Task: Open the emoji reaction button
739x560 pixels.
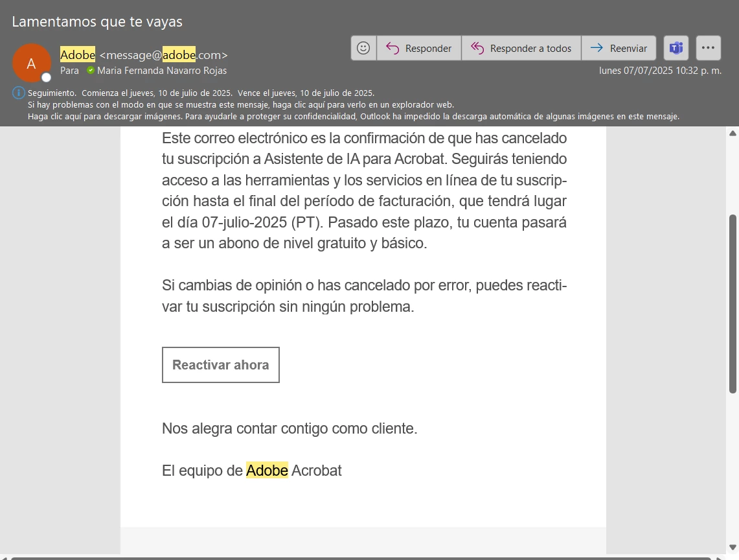Action: point(363,48)
